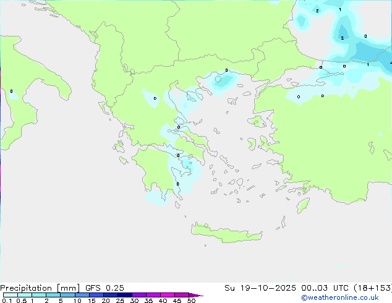The image size is (392, 303).
Task: Select the '[mm]' unit label
Action: tap(69, 288)
